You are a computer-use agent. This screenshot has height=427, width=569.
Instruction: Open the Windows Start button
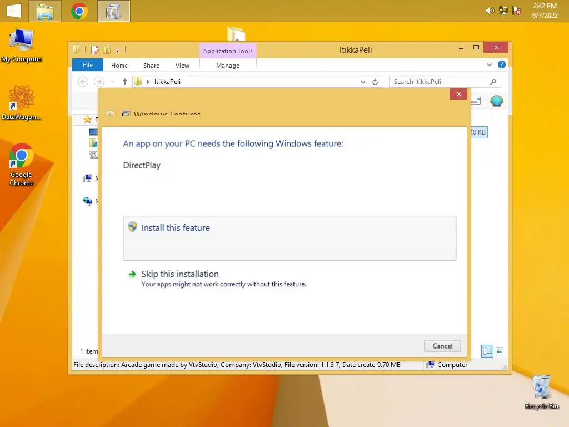pos(14,11)
